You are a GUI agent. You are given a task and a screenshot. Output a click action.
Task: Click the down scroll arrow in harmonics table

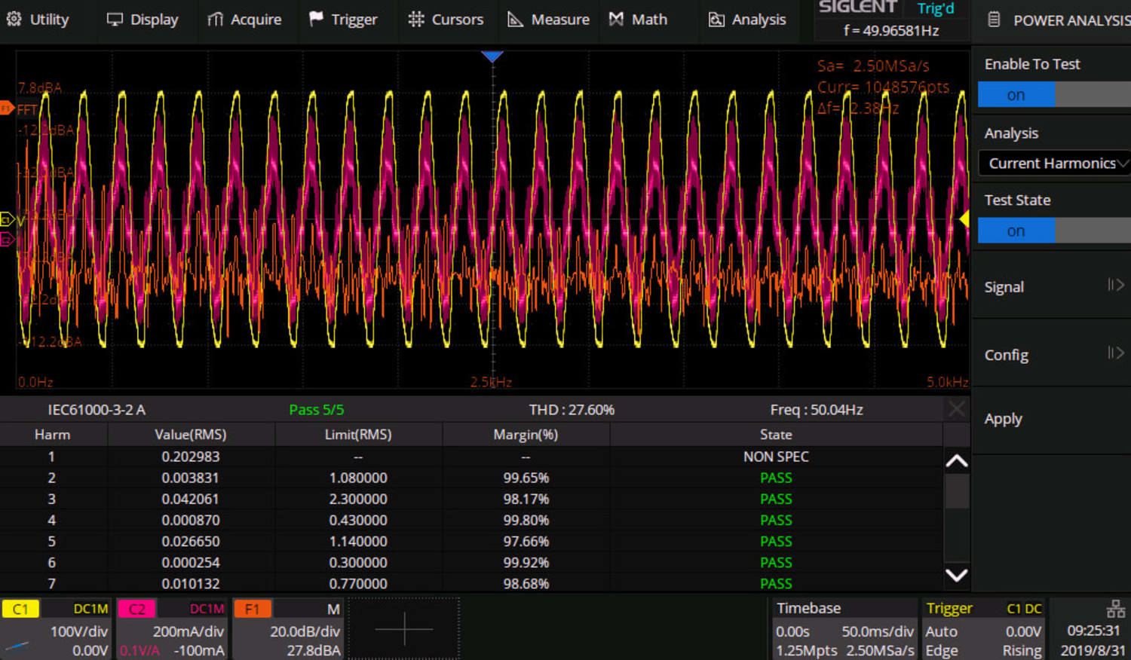(956, 575)
